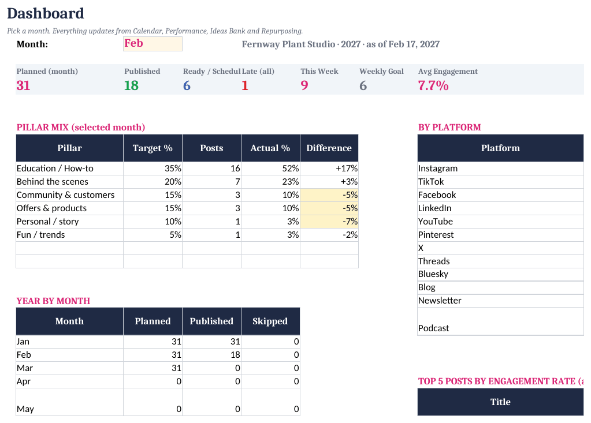Select the Instagram platform row
Image resolution: width=591 pixels, height=423 pixels.
coord(500,169)
